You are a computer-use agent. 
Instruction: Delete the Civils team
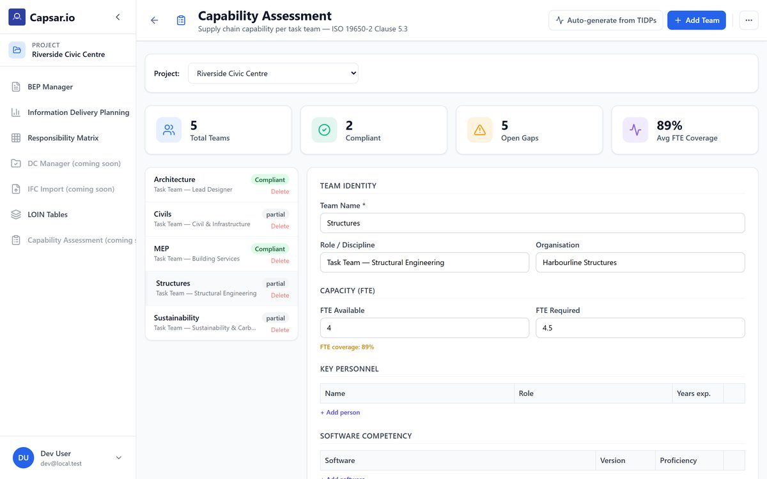pyautogui.click(x=280, y=226)
